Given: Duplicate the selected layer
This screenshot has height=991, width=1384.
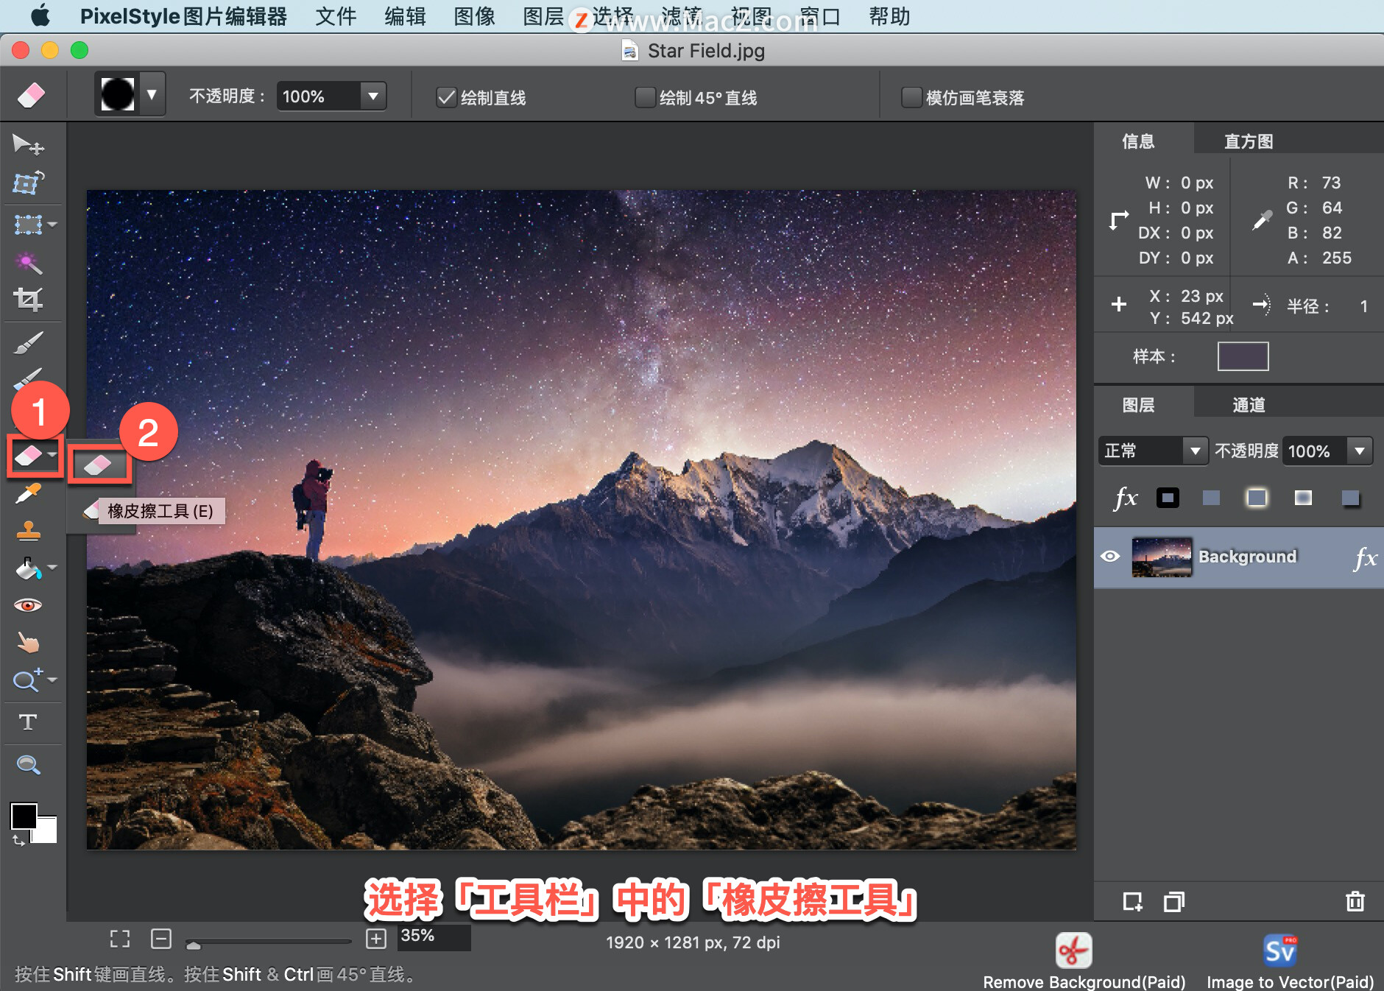Looking at the screenshot, I should pos(1174,901).
